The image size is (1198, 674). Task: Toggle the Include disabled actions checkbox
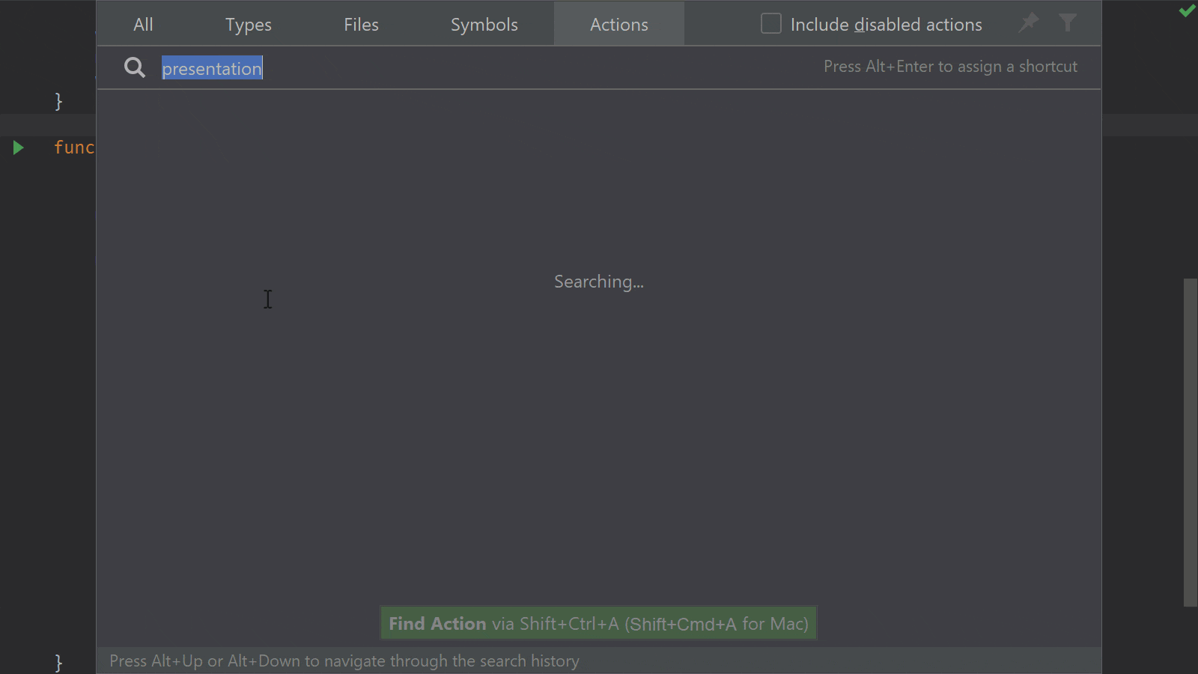point(770,23)
